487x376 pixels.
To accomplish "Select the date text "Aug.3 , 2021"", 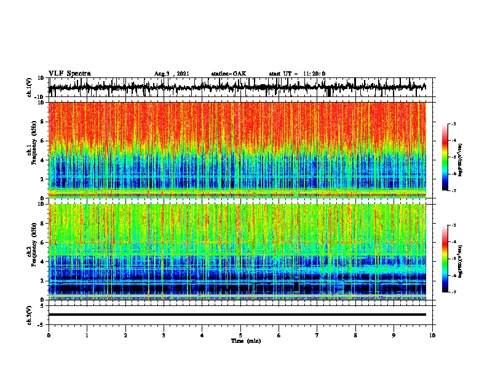I will point(172,74).
